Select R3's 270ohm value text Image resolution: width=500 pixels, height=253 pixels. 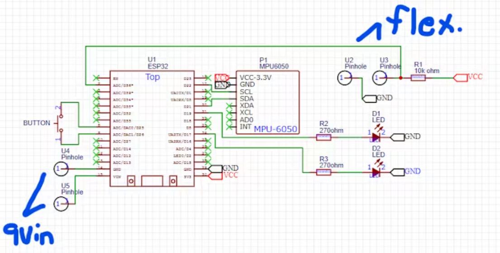click(x=331, y=165)
